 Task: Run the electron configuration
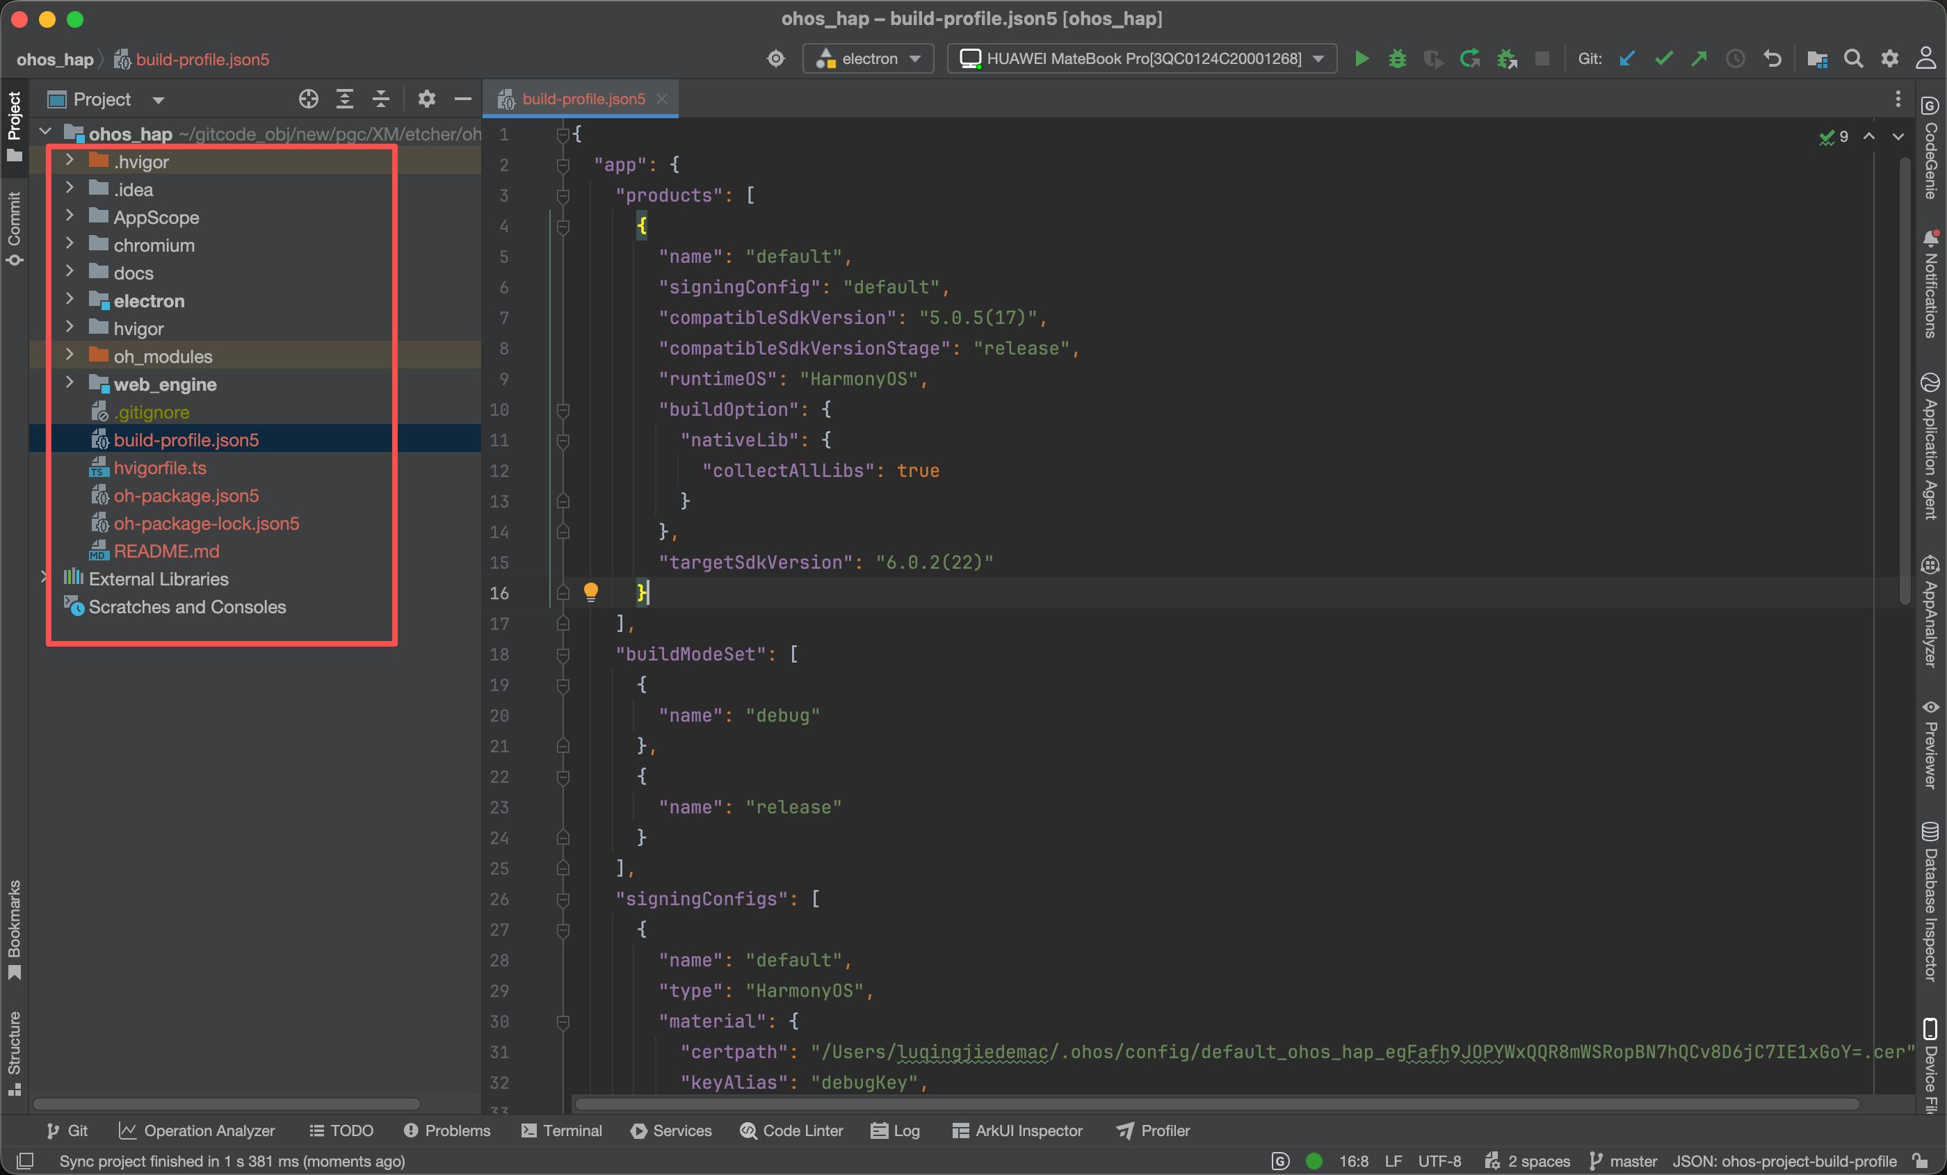pos(1361,59)
